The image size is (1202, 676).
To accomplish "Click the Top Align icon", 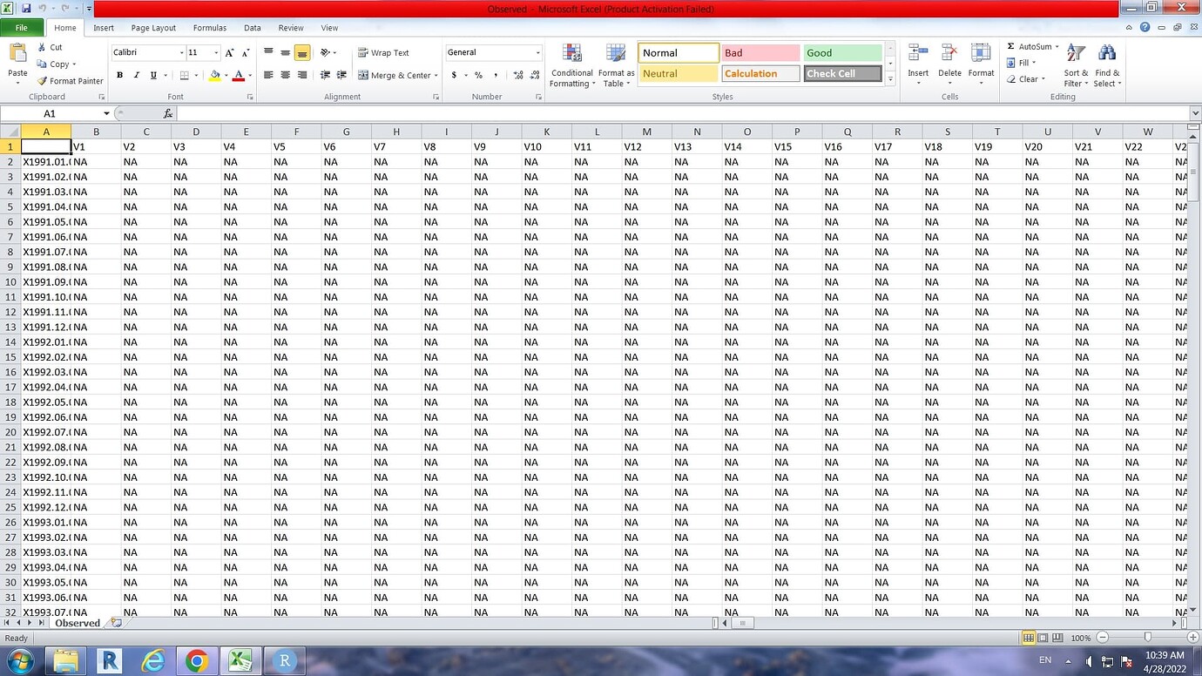I will pyautogui.click(x=268, y=52).
